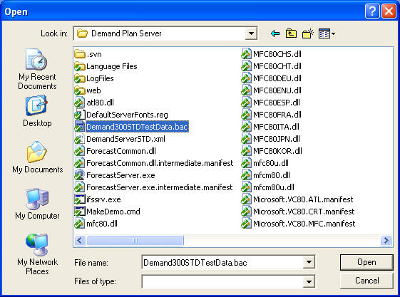Select the ForecastServer.exe file

115,175
